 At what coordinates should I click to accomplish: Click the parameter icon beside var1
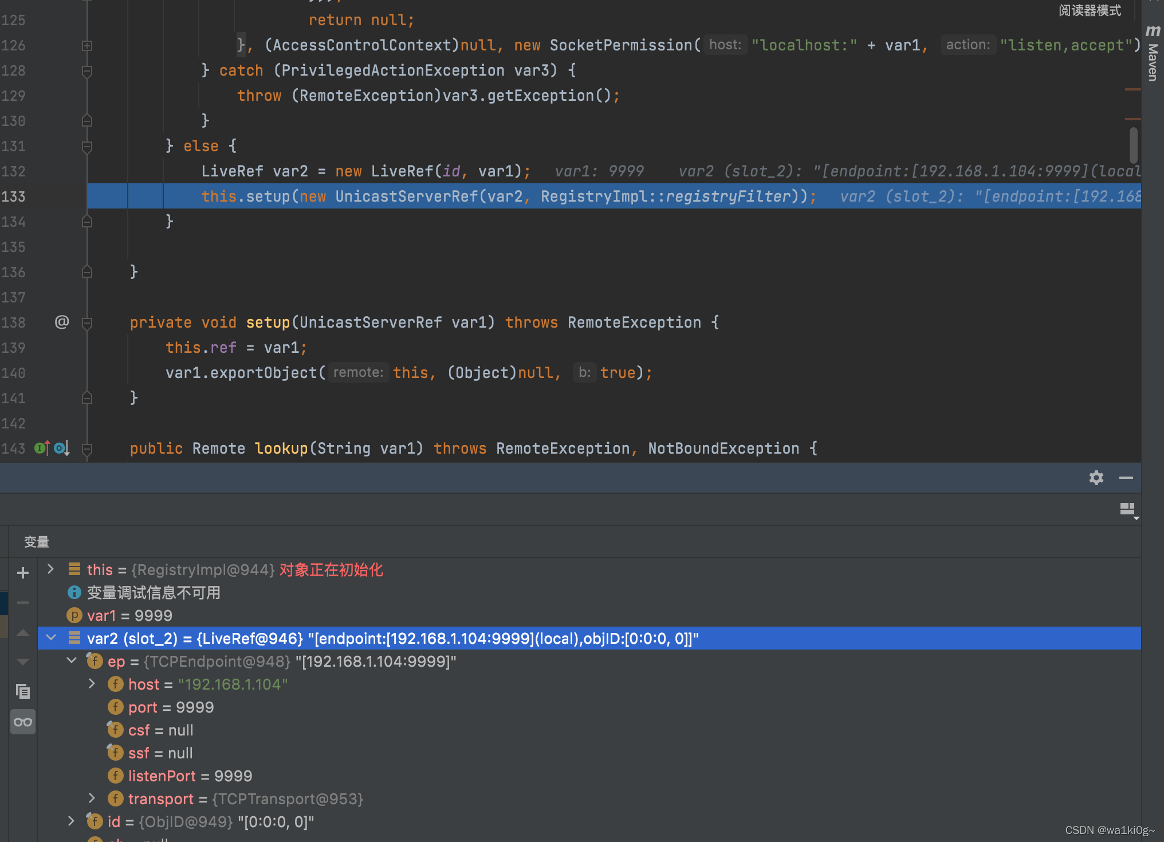[74, 615]
